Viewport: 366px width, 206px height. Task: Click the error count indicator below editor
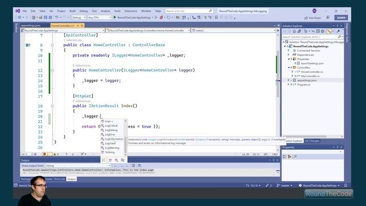47,154
